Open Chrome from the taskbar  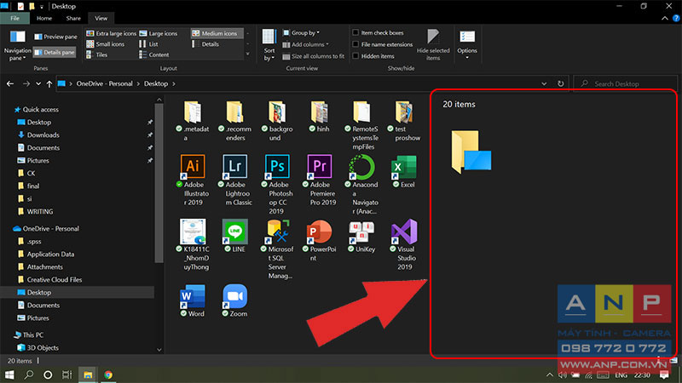pos(108,374)
